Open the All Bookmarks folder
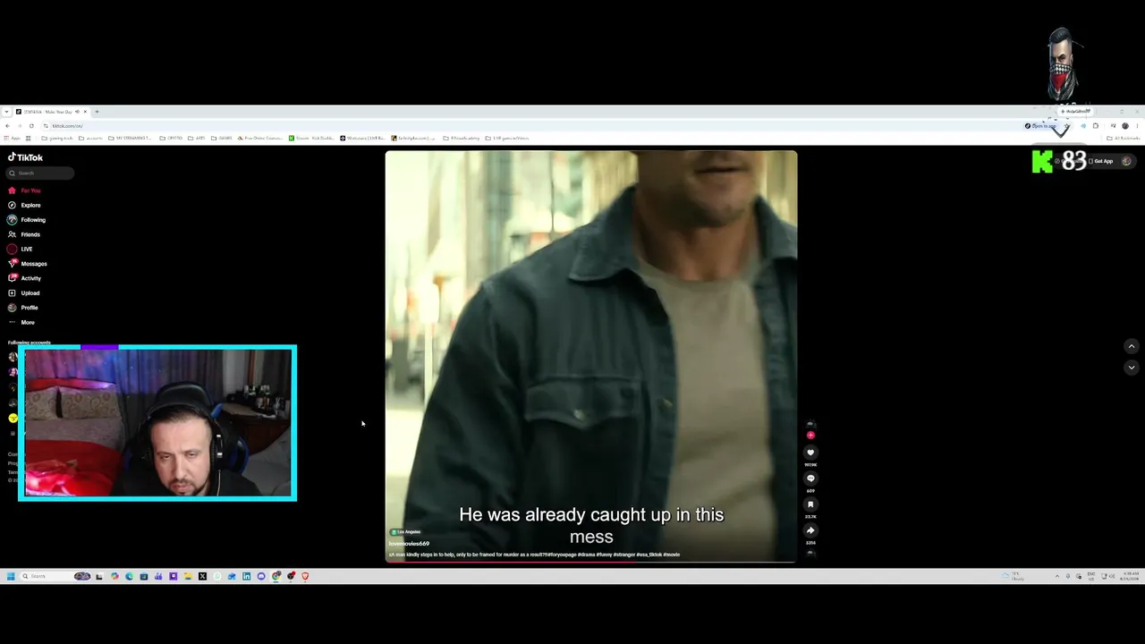 (x=1124, y=139)
